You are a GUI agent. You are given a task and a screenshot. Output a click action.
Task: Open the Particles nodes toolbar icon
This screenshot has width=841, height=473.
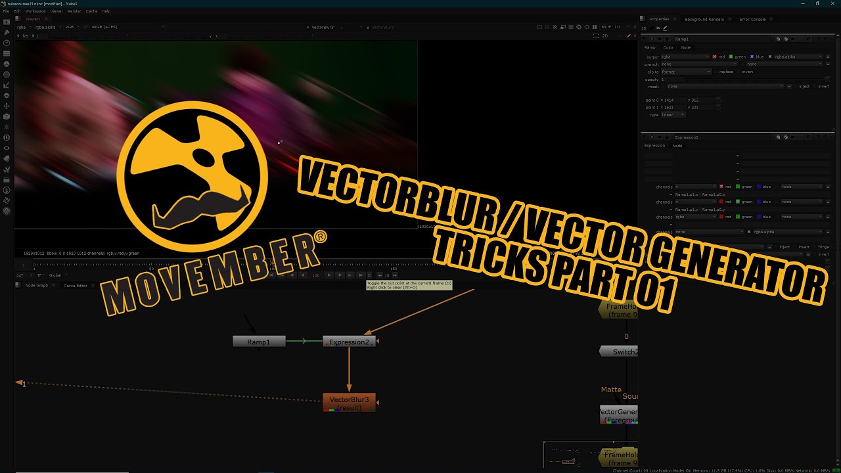point(7,127)
